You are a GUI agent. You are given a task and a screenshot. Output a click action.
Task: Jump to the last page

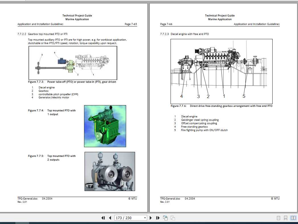point(158,218)
